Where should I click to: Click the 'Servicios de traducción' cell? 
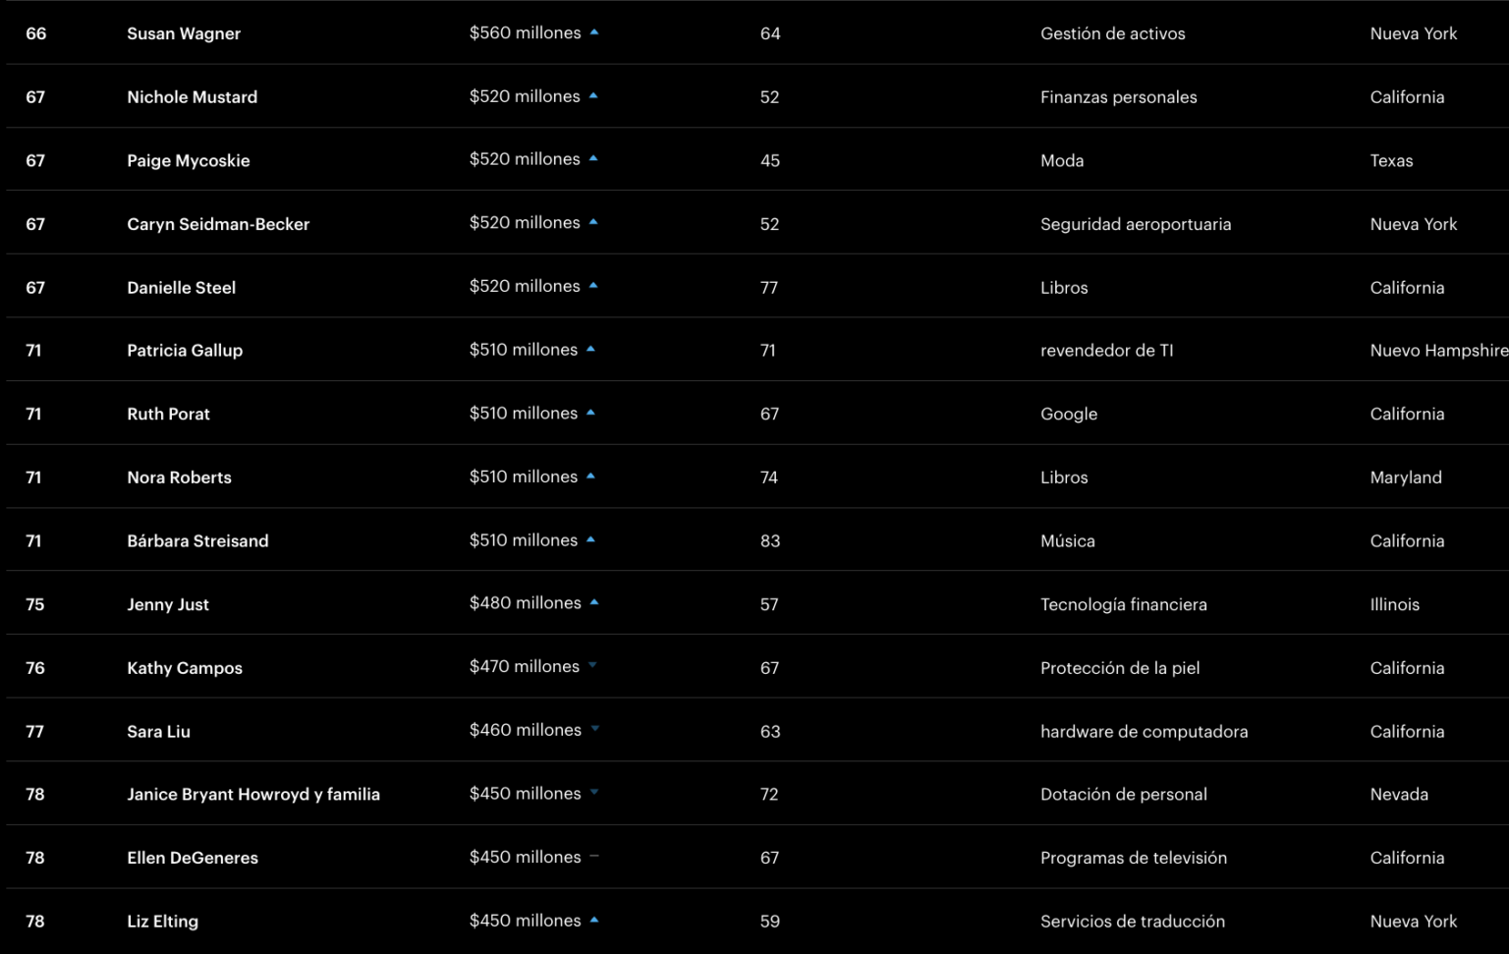[x=1133, y=922]
